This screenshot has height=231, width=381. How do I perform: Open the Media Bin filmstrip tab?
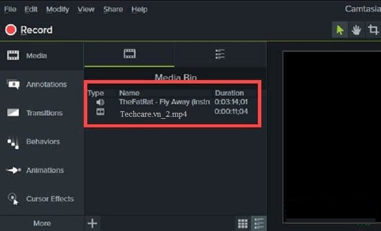click(x=130, y=54)
